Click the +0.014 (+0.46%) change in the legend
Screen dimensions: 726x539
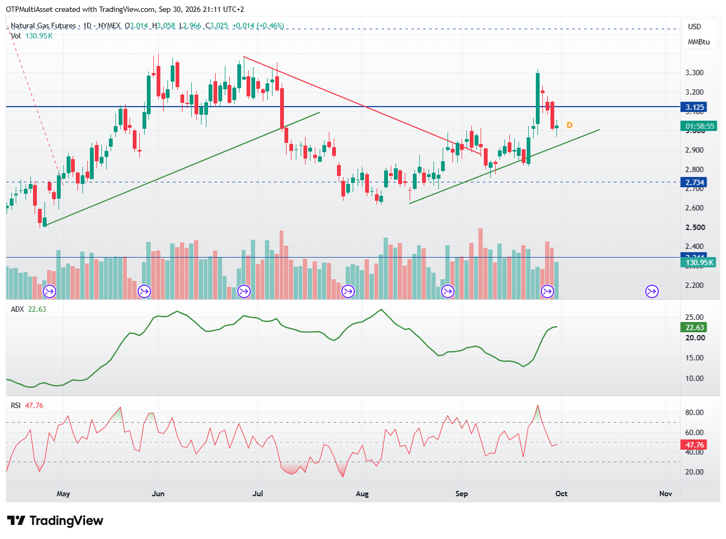pyautogui.click(x=258, y=25)
